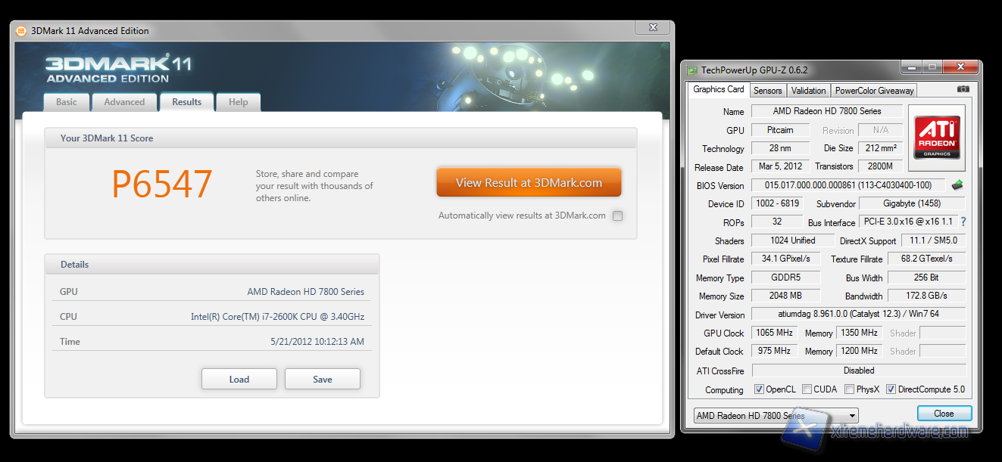Image resolution: width=1002 pixels, height=462 pixels.
Task: Click the GPU-Z title bar app icon
Action: [691, 70]
